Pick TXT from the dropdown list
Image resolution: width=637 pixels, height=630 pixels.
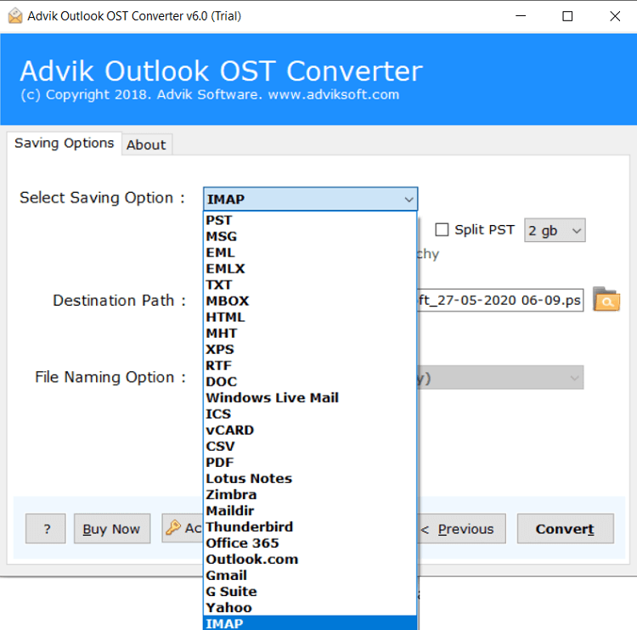[x=310, y=284]
